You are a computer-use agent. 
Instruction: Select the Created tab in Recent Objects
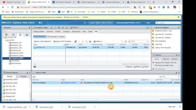pyautogui.click(x=23, y=76)
